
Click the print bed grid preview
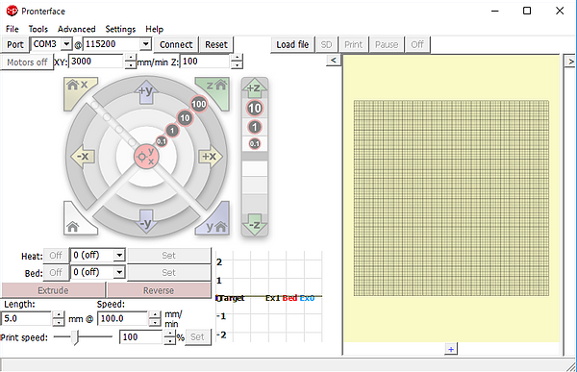click(452, 198)
